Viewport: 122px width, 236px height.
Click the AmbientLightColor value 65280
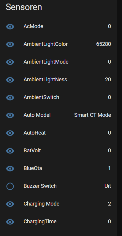(104, 44)
